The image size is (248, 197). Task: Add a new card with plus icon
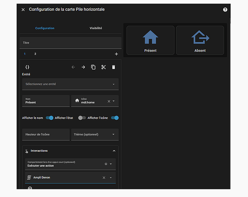(116, 54)
